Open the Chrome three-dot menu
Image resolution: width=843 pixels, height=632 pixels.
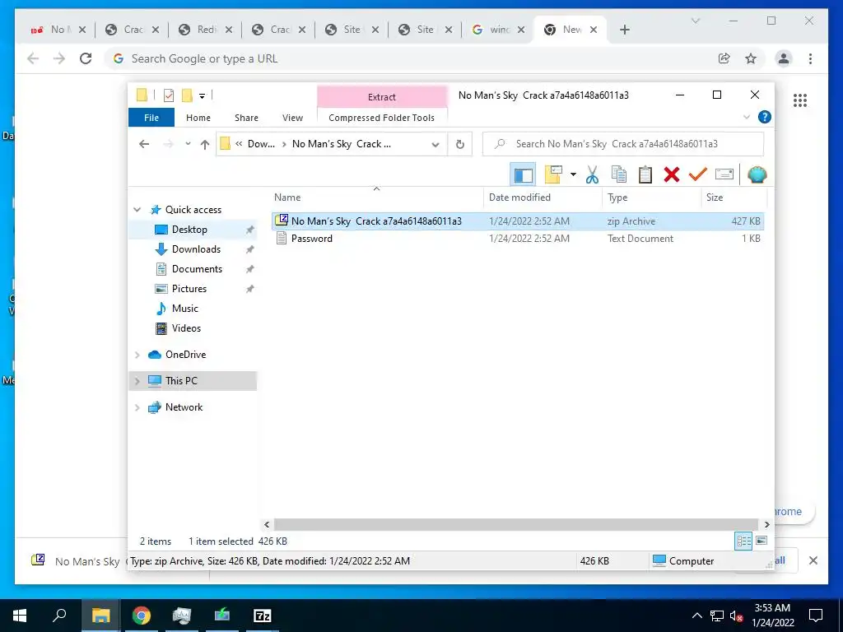[810, 58]
